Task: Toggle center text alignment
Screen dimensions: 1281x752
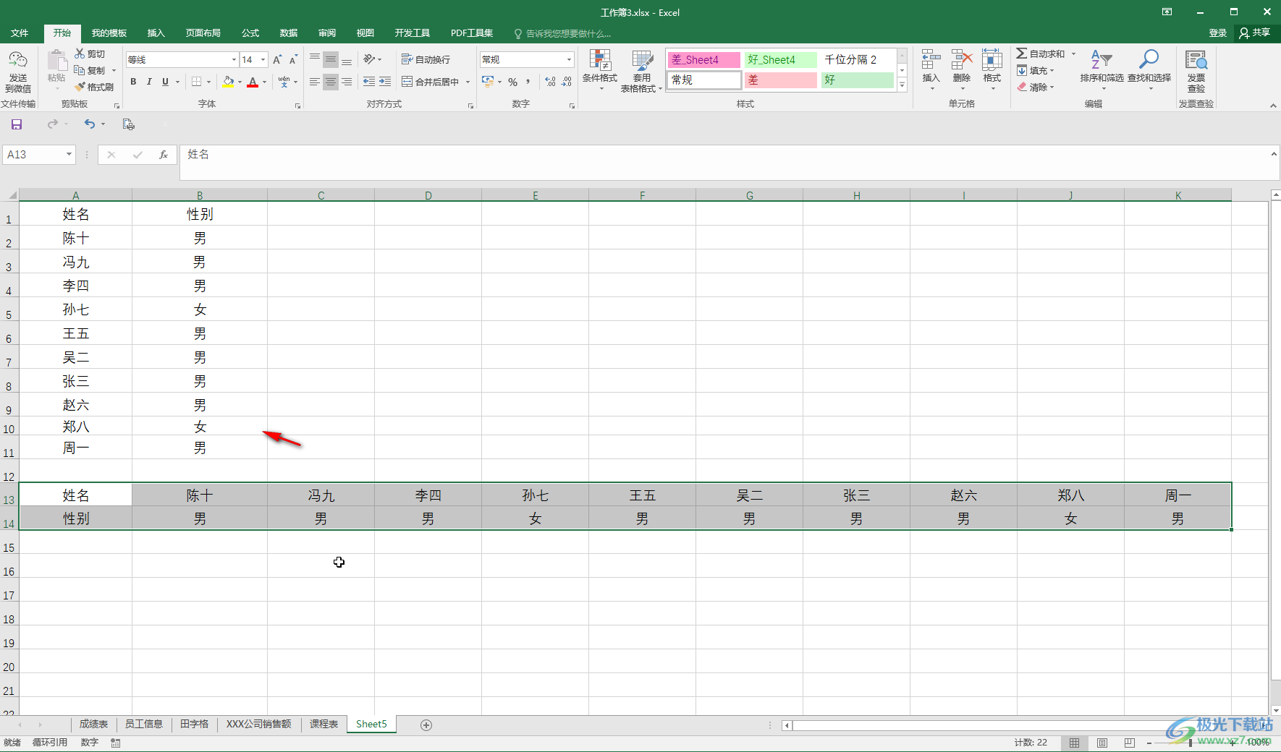Action: (x=331, y=82)
